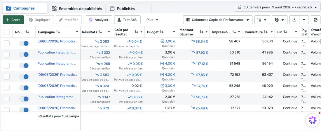Click budget icon in the 3 583 results row
The width and height of the screenshot is (321, 131).
162,75
